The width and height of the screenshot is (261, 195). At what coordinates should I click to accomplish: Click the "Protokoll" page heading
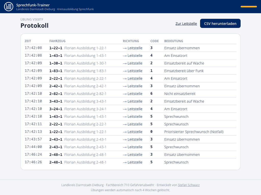(34, 26)
